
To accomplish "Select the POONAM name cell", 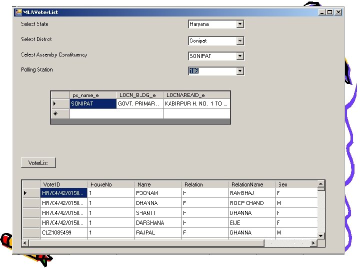I will [157, 193].
